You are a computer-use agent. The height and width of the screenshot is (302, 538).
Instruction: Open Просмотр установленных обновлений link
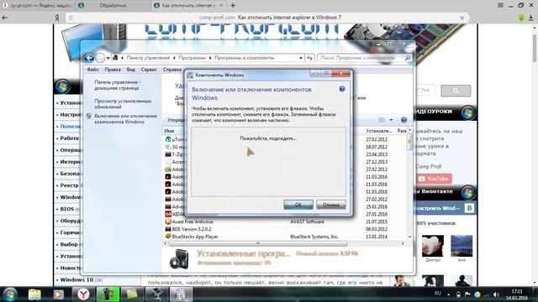click(123, 104)
